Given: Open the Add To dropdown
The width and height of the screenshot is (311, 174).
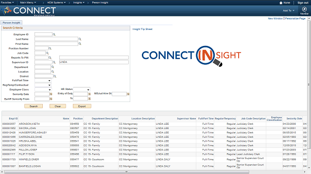Looking at the screenshot, I should (x=289, y=11).
